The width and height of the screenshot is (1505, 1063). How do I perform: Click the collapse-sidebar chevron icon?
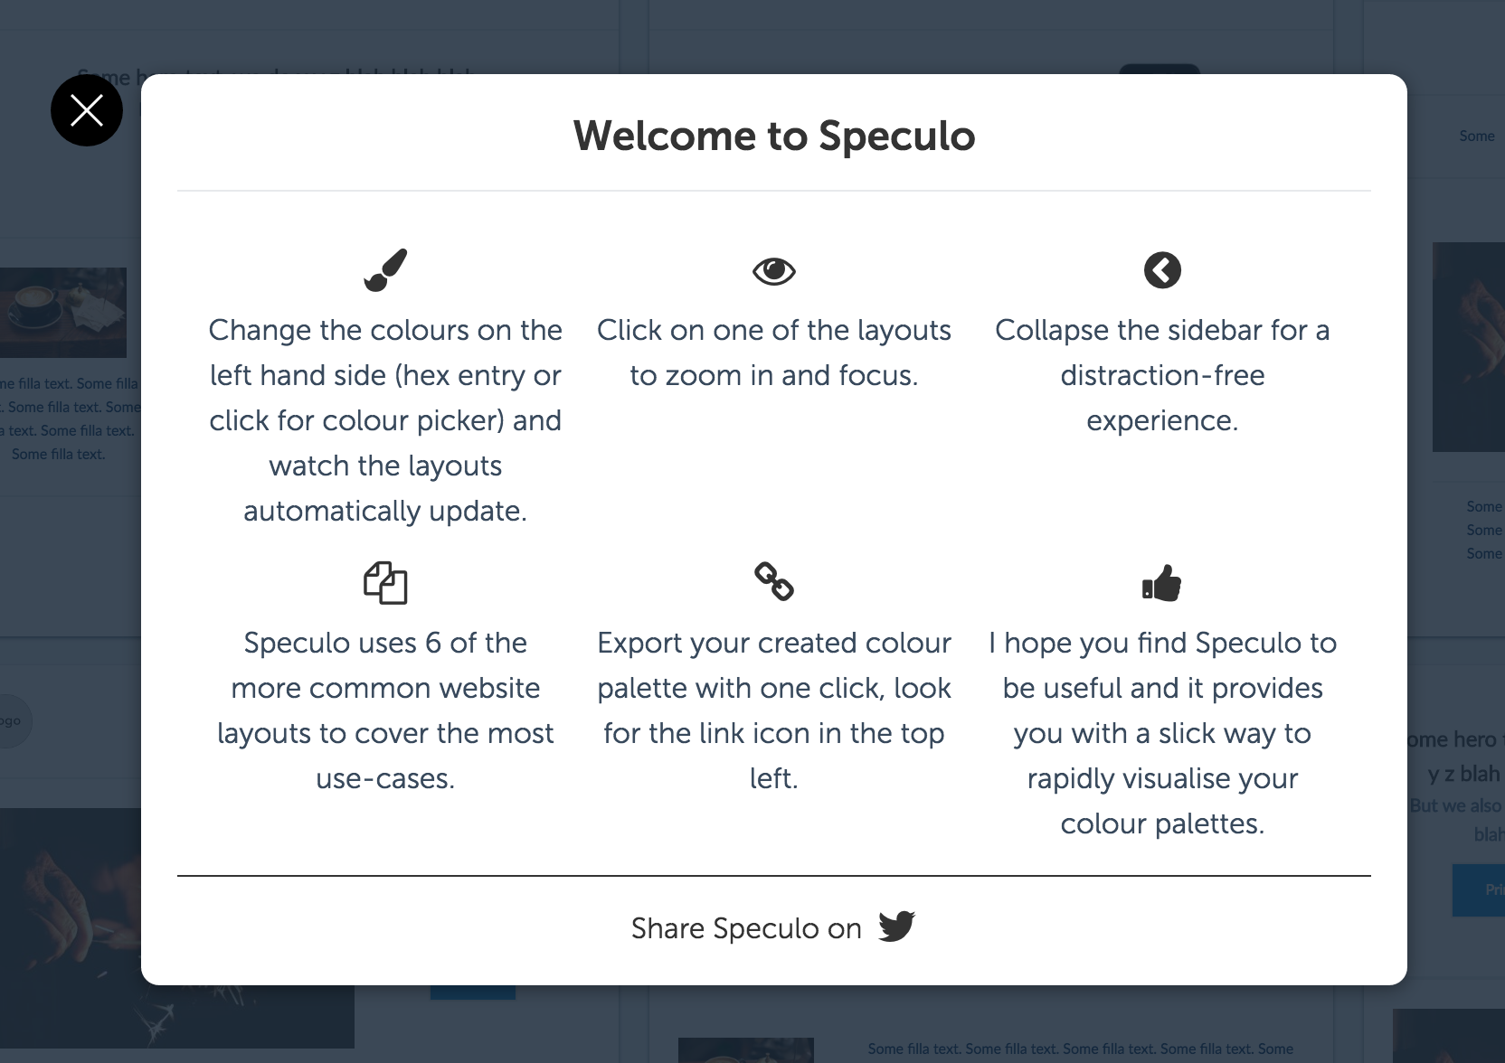[x=1163, y=268]
